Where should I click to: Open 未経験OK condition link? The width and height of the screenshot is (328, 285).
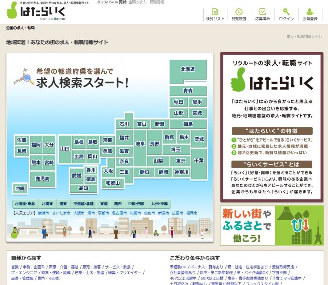(x=178, y=267)
